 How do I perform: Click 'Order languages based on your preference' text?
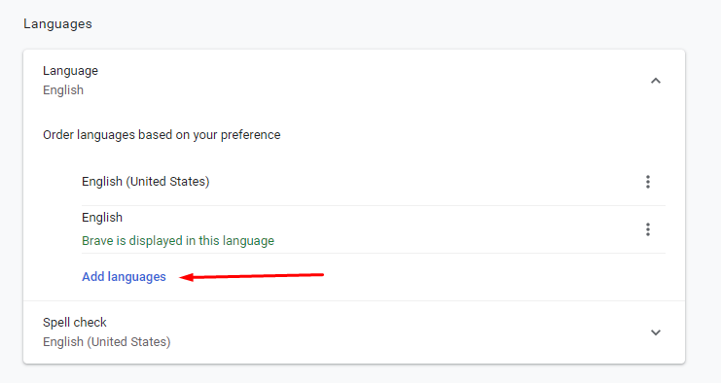162,134
